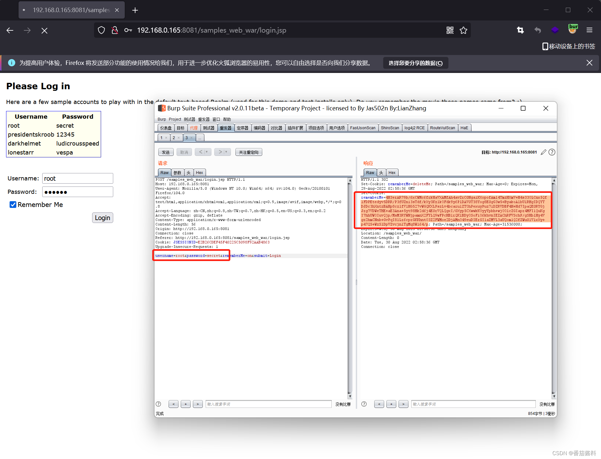
Task: Click the 发送 send button
Action: 166,152
